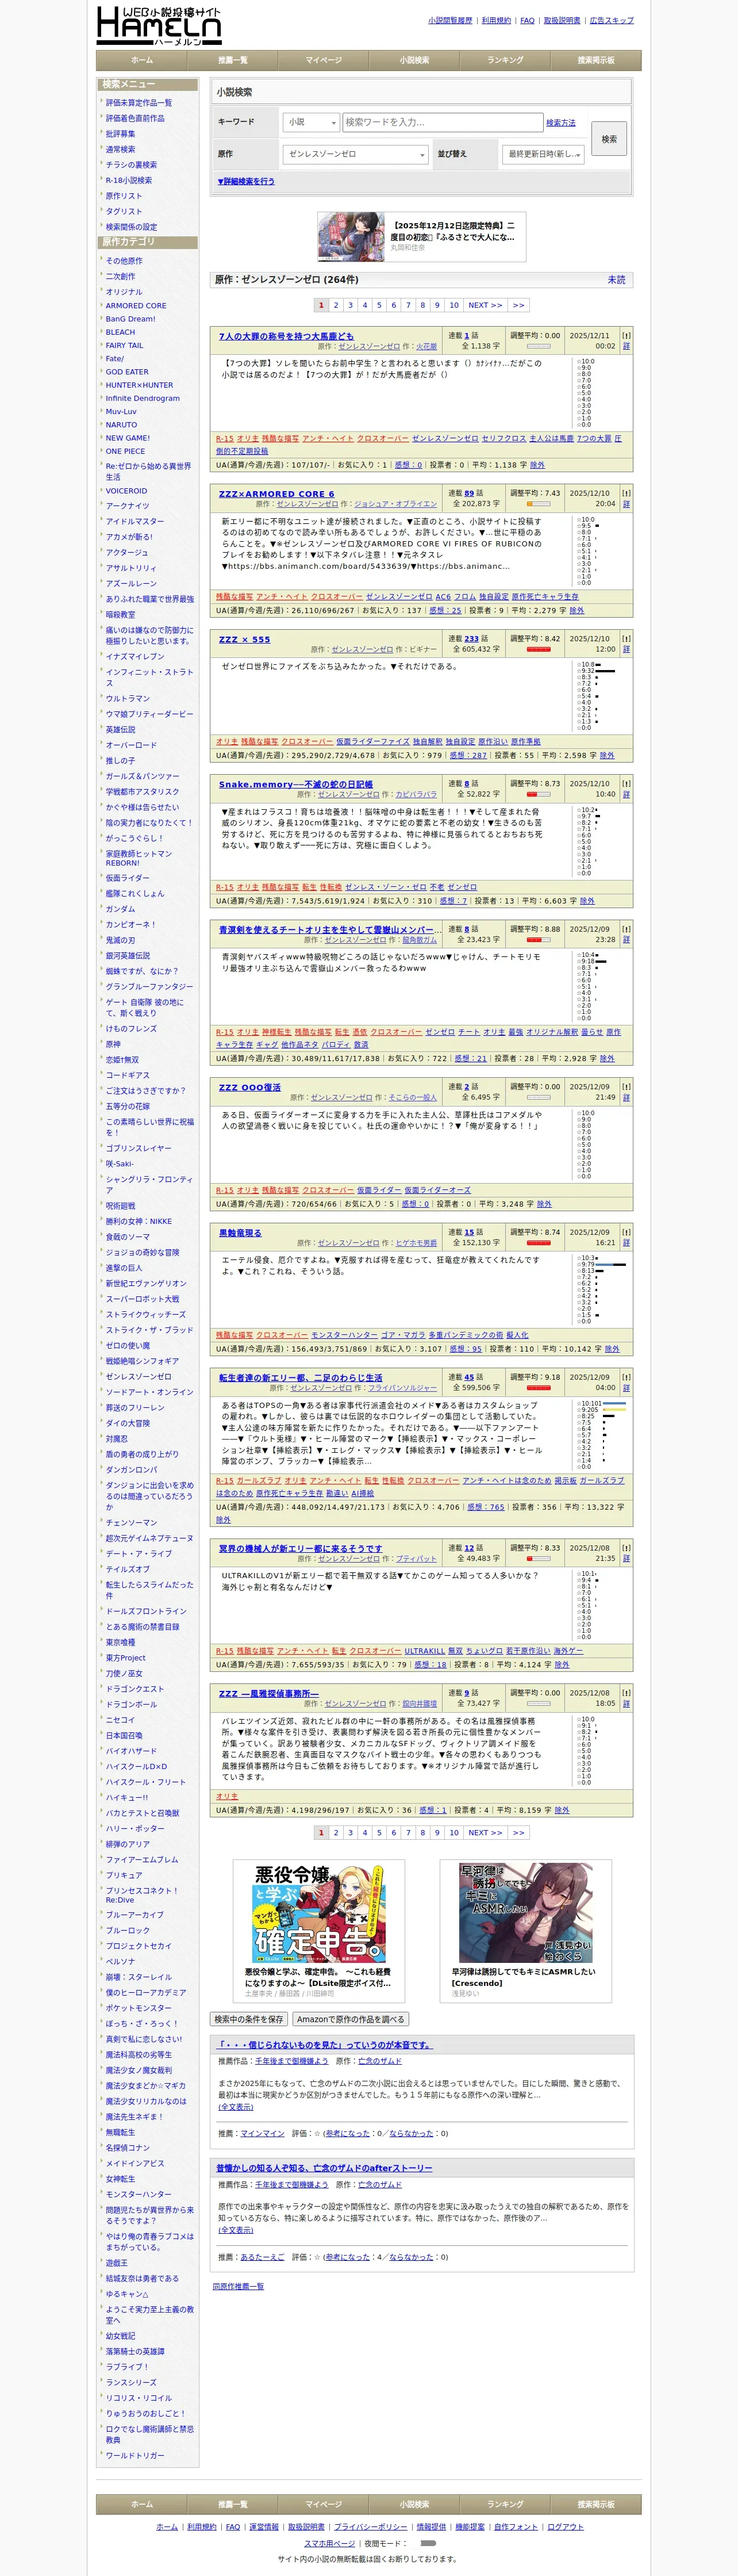Screen dimensions: 738x2576
Task: Click author ビギナー link
Action: click(x=423, y=650)
